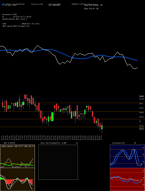The height and width of the screenshot is (191, 145).
Task: Click the 'SI 14/3: 44.77 / 36.24' value
Action: tap(22, 17)
